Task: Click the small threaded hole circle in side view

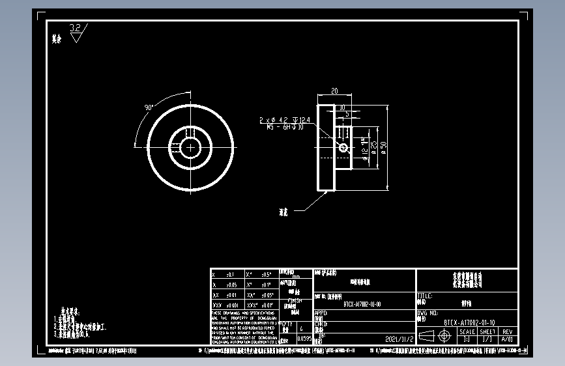Action: 343,148
